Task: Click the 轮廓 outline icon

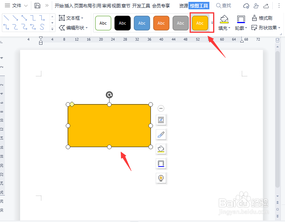Action: point(241,19)
